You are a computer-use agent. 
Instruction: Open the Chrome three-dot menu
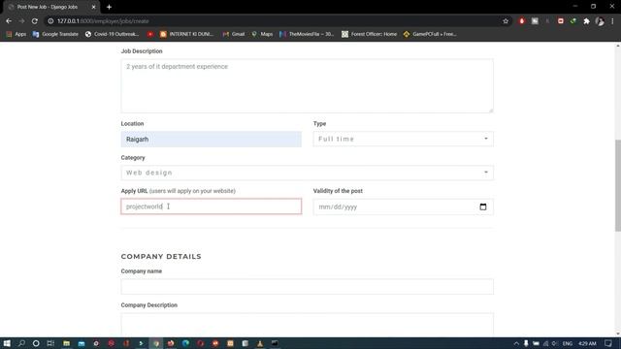(x=612, y=21)
